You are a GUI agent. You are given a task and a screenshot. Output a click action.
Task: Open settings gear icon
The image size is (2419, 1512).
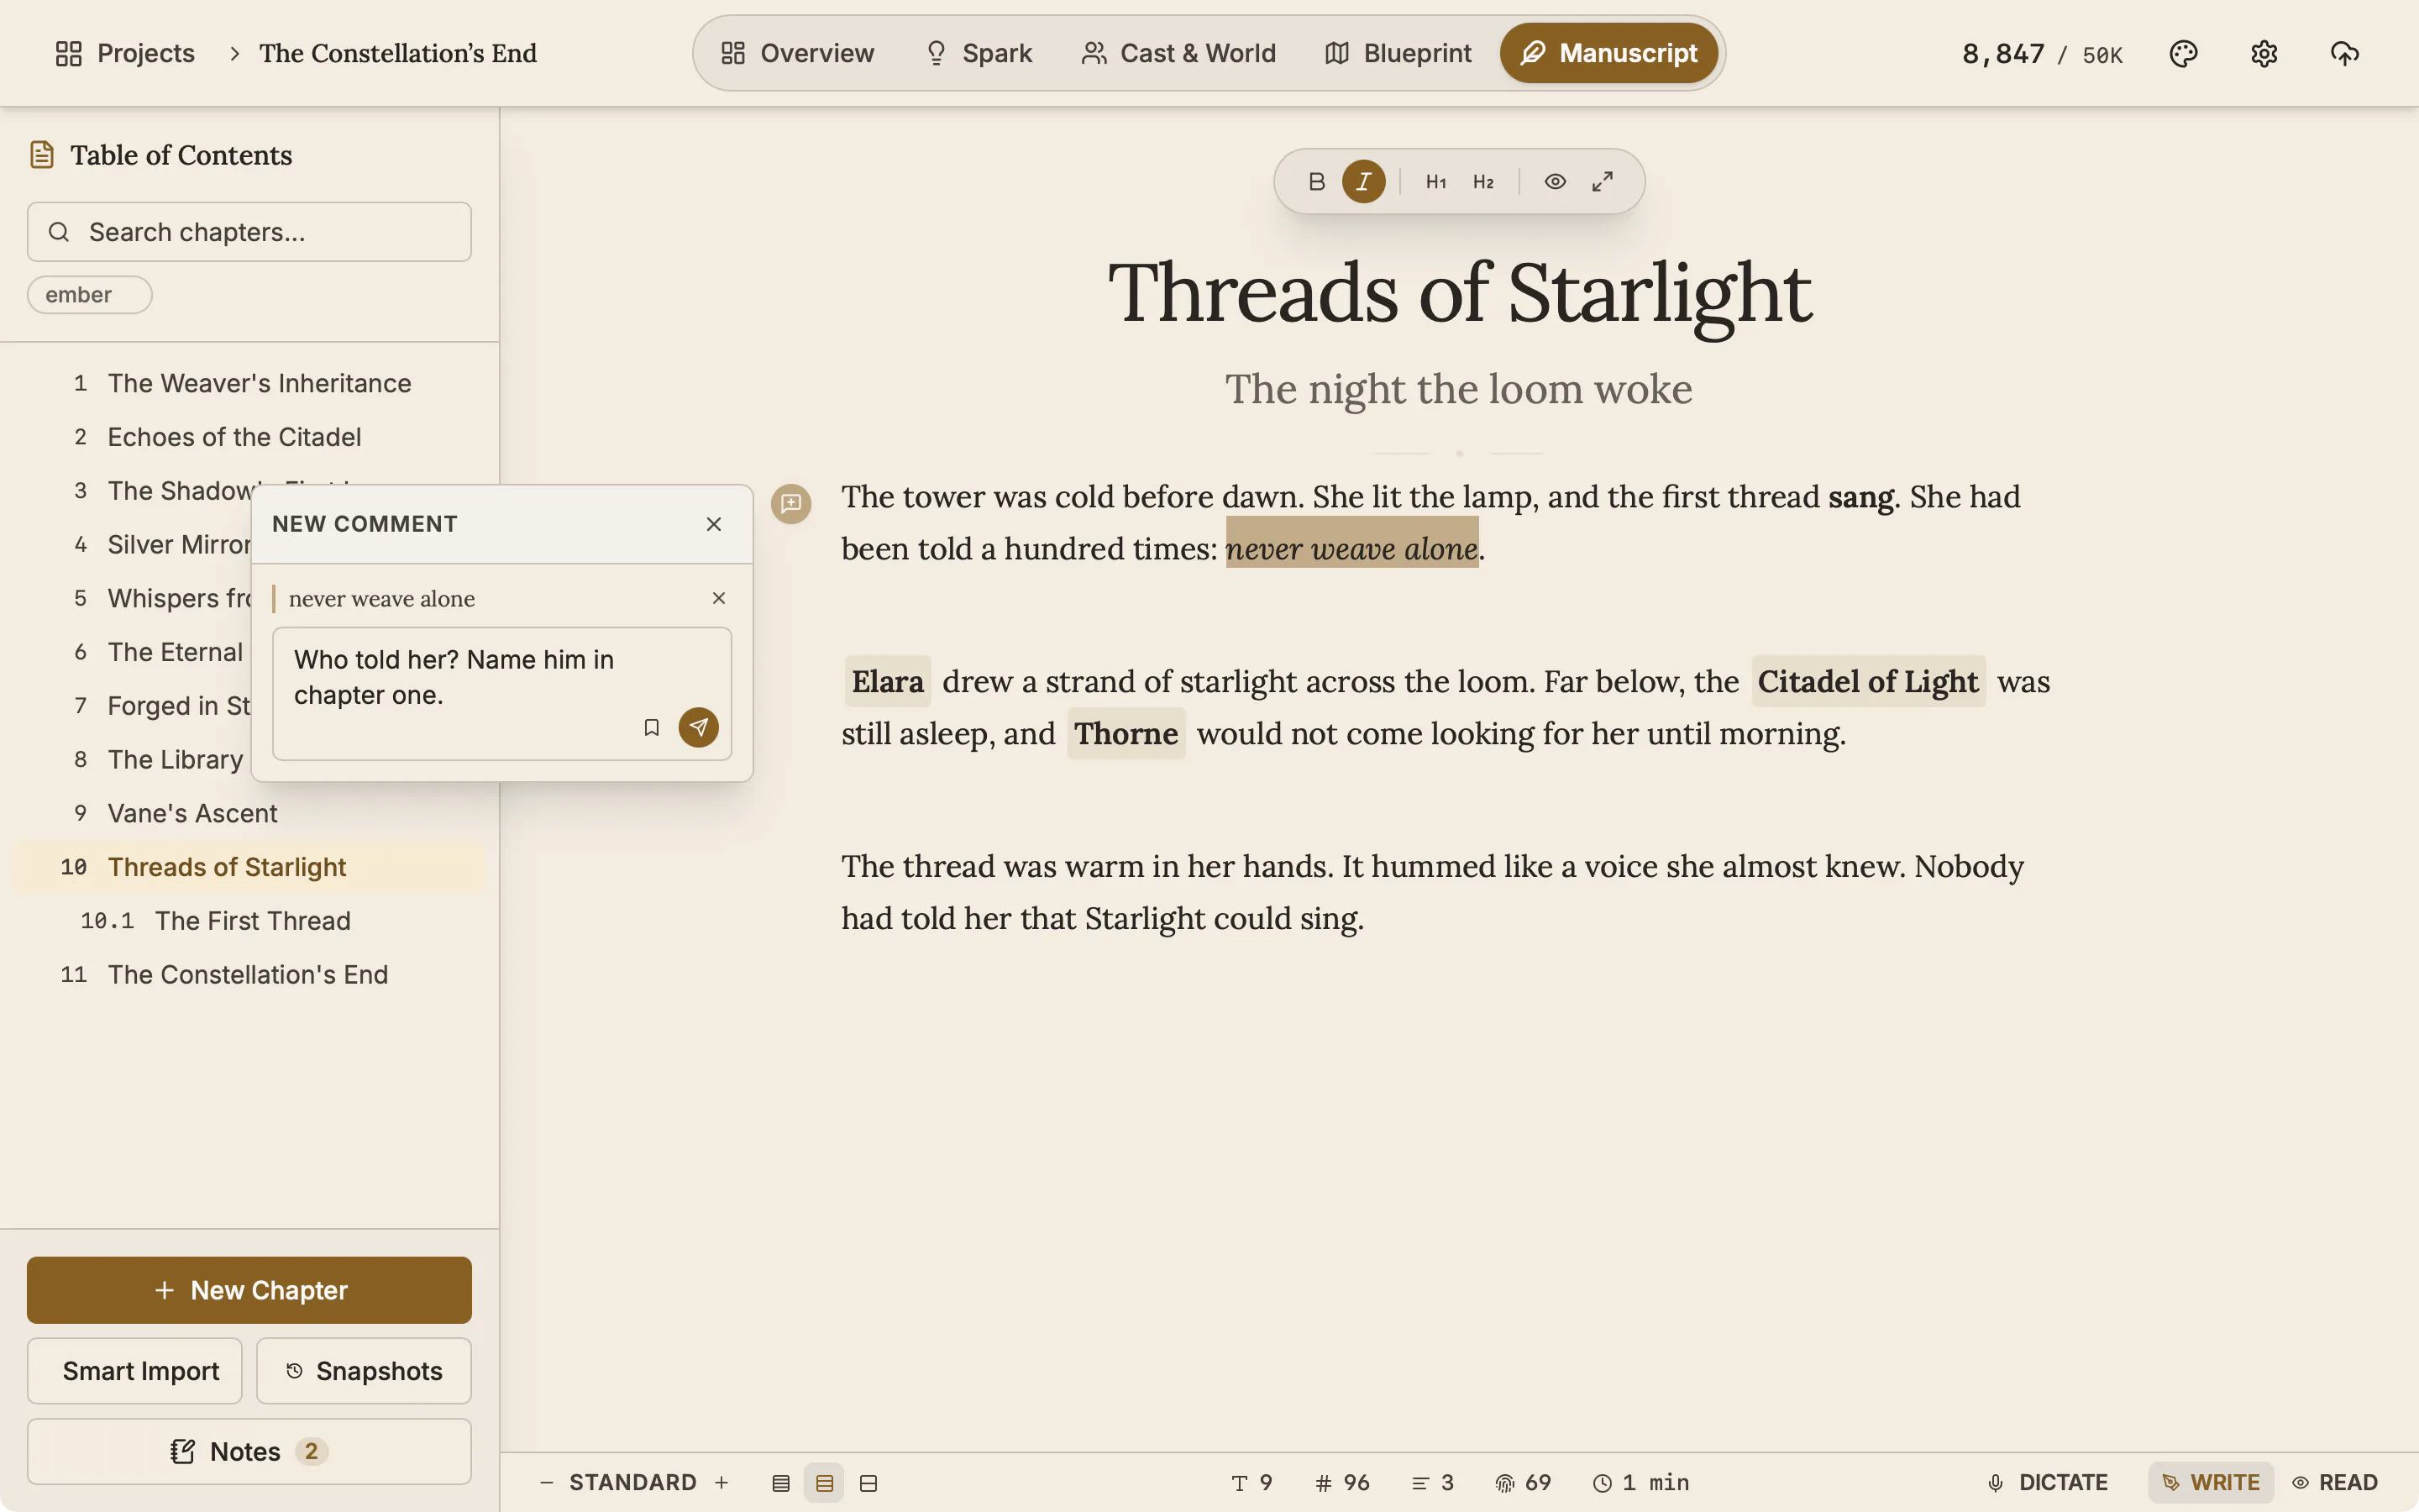click(2264, 53)
